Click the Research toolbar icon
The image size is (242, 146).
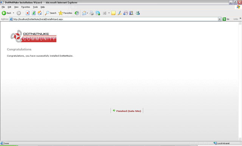(125, 13)
